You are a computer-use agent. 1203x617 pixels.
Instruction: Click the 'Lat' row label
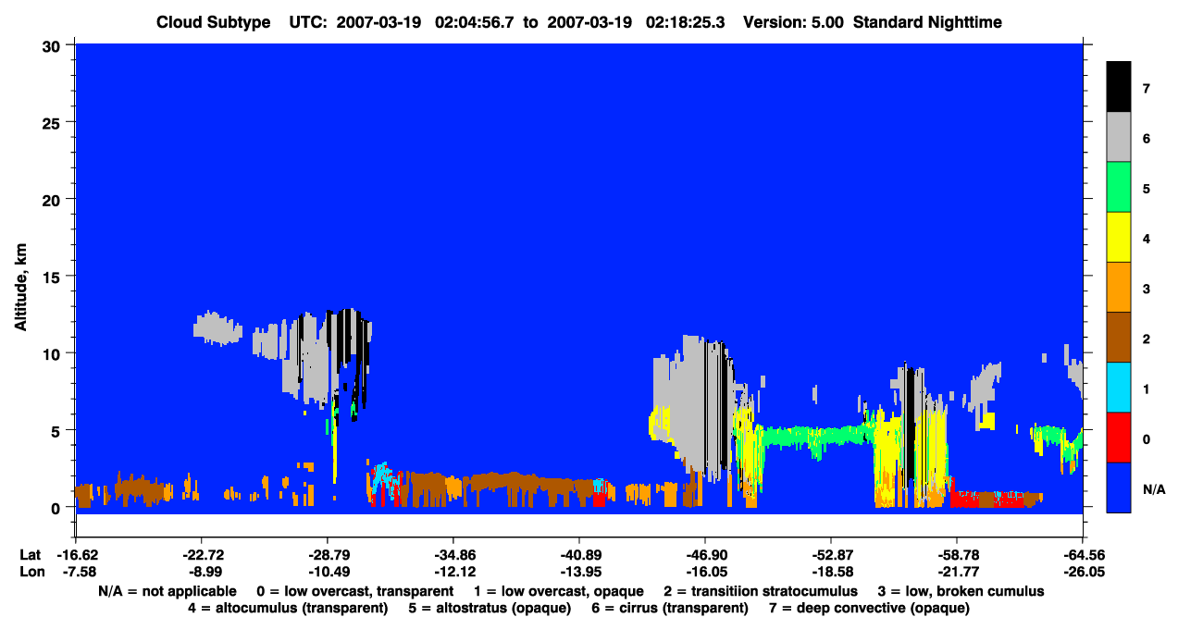[30, 555]
